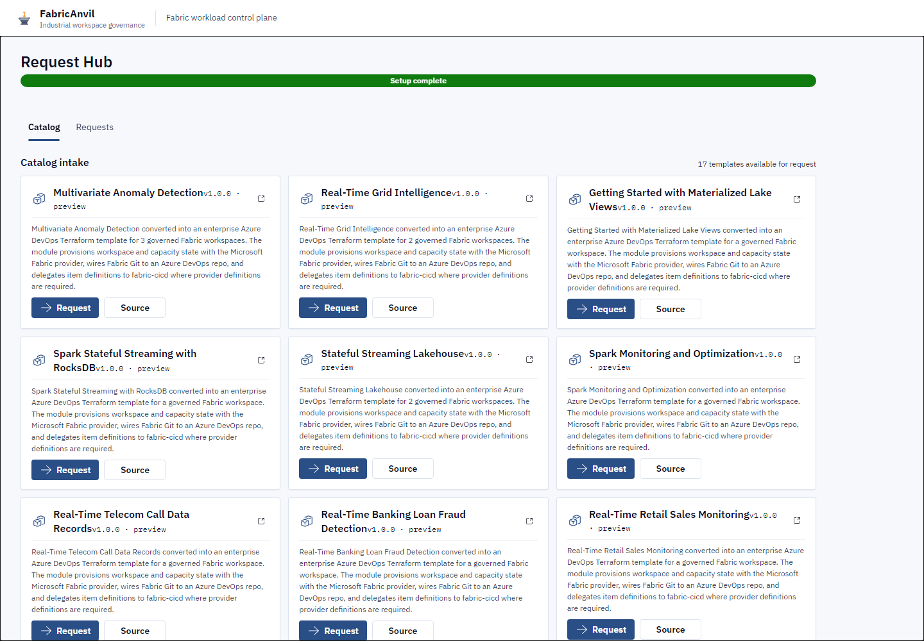924x641 pixels.
Task: Click the template cube icon for Multivariate Anomaly Detection
Action: pyautogui.click(x=39, y=199)
